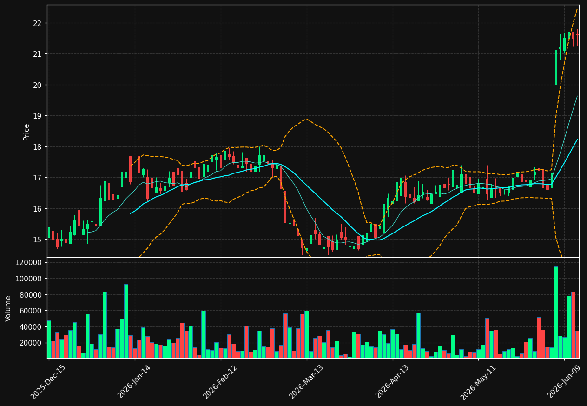The image size is (587, 406).
Task: Click the date label 2025-Dec-15
Action: [x=48, y=382]
